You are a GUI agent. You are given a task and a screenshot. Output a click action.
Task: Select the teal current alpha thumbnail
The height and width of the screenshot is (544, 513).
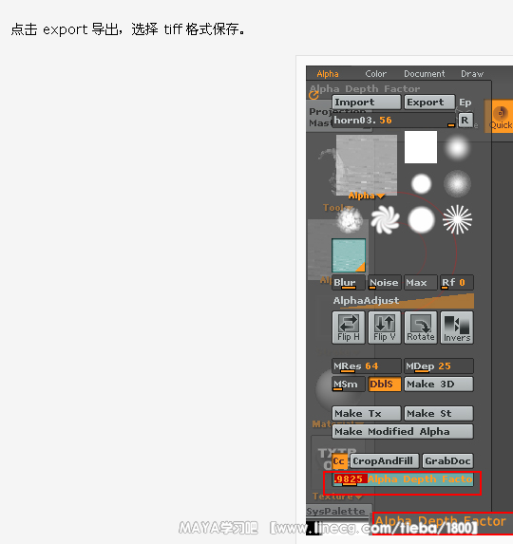[349, 255]
